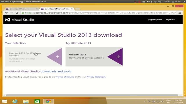Click the scrollbar left arrow
The height and width of the screenshot is (104, 186).
(5, 95)
